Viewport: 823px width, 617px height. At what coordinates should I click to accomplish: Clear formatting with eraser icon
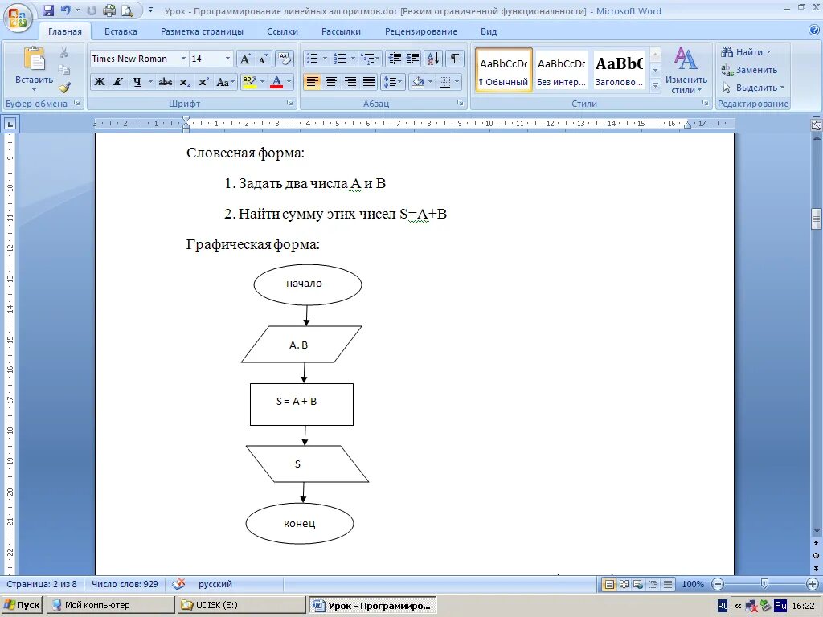(x=284, y=59)
